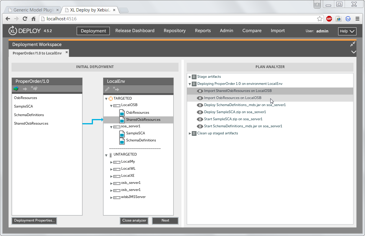Toggle eye icon for Deploy SampleSCA.zip step
This screenshot has height=236, width=365.
coord(200,112)
